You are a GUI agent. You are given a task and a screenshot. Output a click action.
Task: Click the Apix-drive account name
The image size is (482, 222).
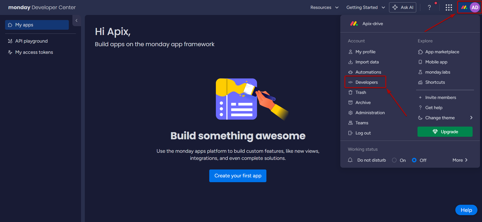point(373,24)
